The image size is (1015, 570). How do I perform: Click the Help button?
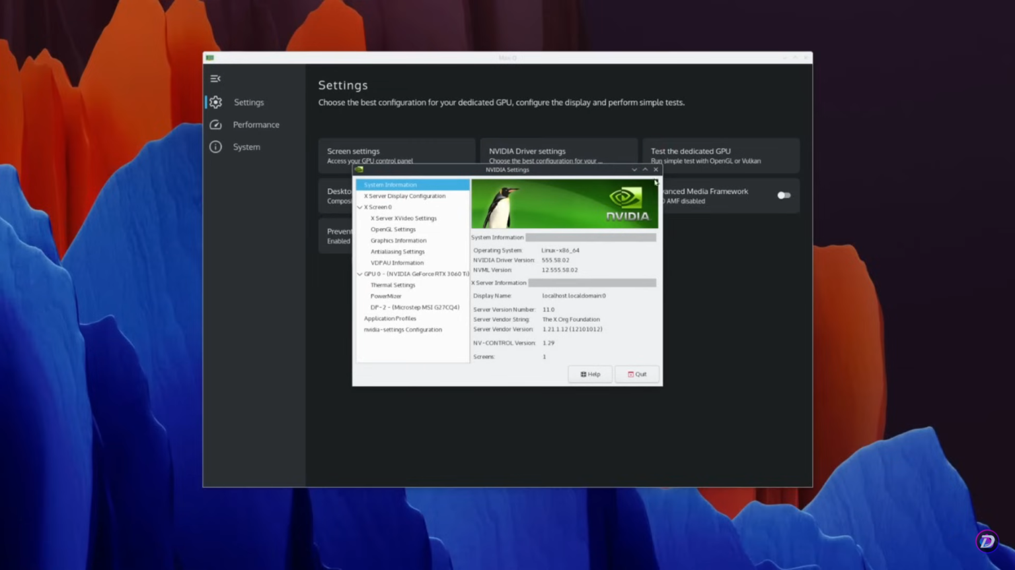(590, 374)
